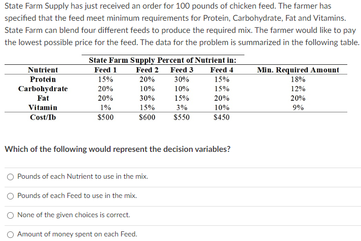
Task: Click the 'Pounds of each Feed to use' answer text
Action: pos(77,196)
